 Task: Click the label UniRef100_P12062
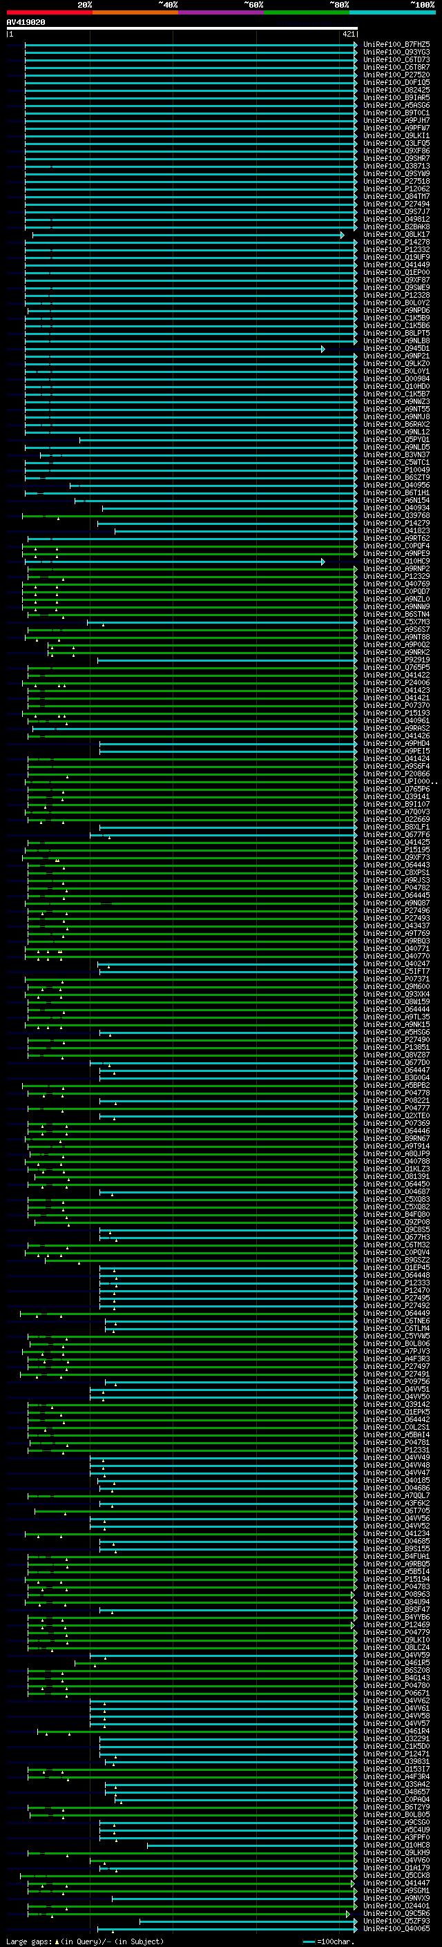pyautogui.click(x=396, y=189)
